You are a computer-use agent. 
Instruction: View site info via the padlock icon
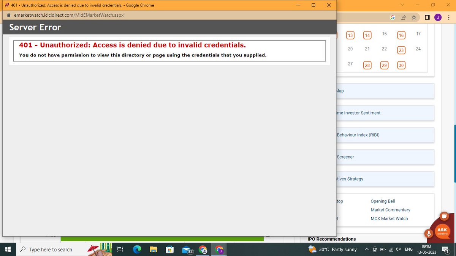[9, 15]
